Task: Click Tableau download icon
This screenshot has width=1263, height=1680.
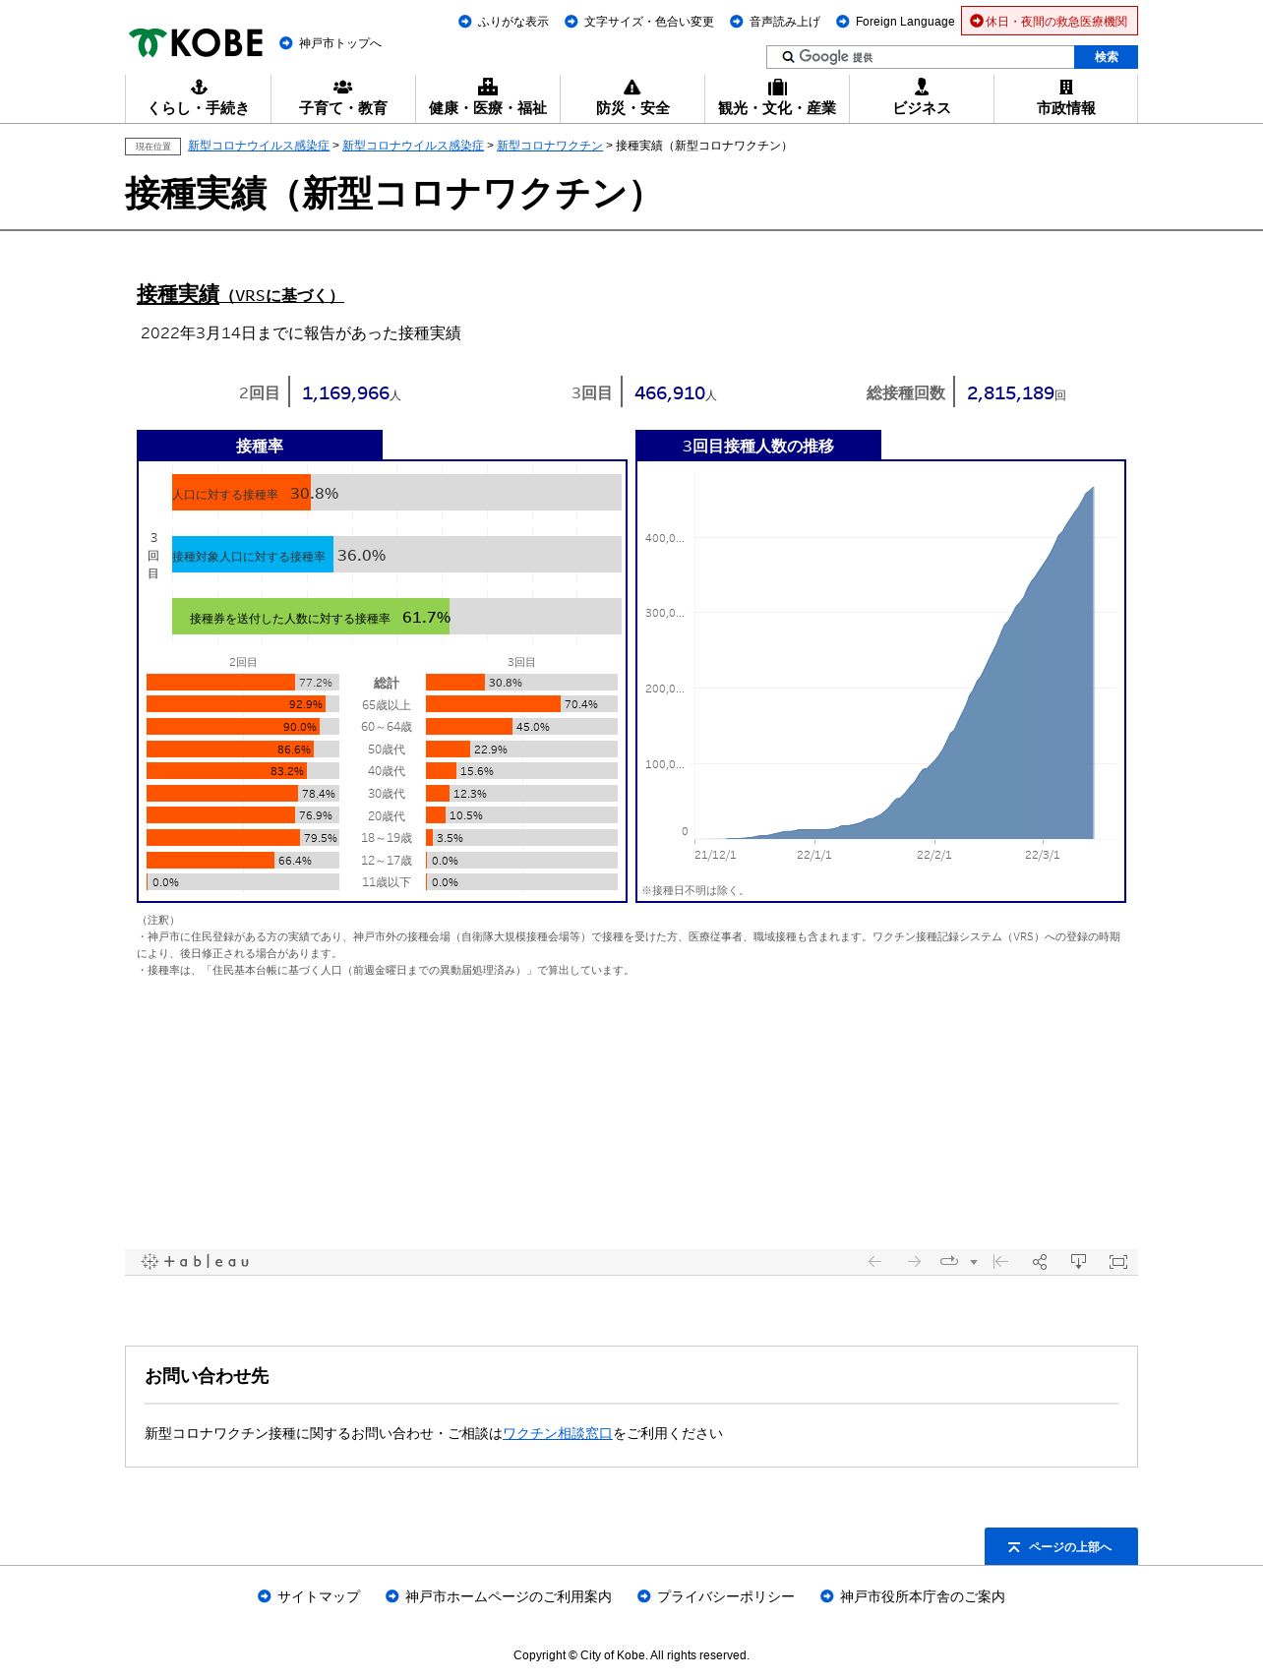Action: click(x=1078, y=1261)
